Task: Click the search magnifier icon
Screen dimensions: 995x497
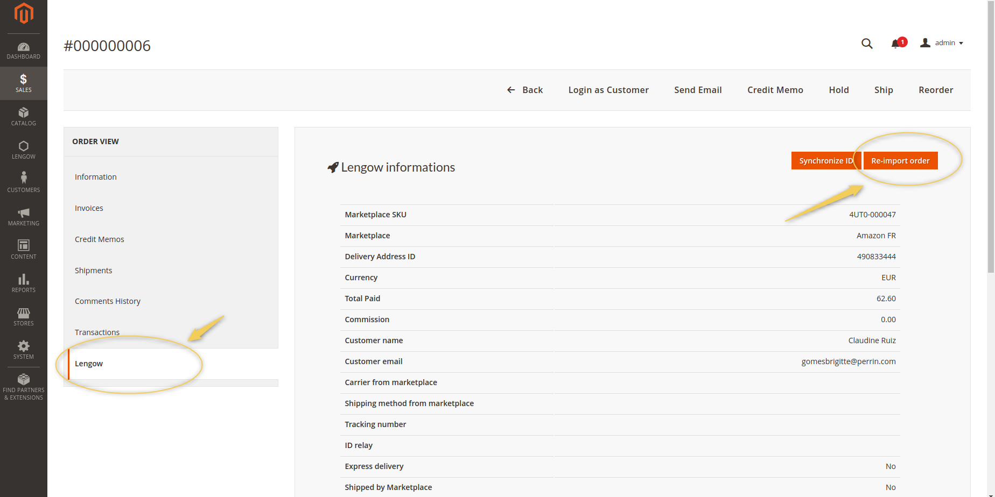Action: pyautogui.click(x=866, y=44)
